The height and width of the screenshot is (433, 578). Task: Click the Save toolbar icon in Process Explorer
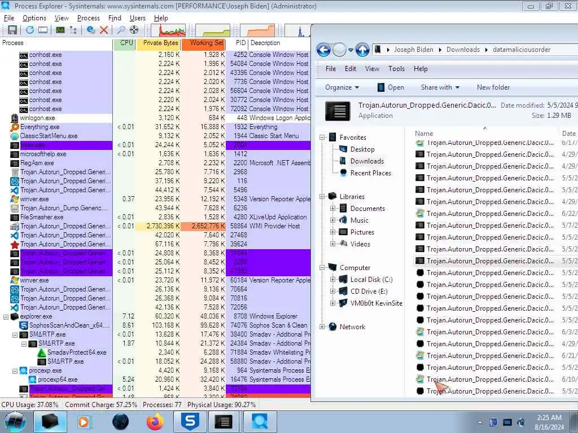coord(12,30)
